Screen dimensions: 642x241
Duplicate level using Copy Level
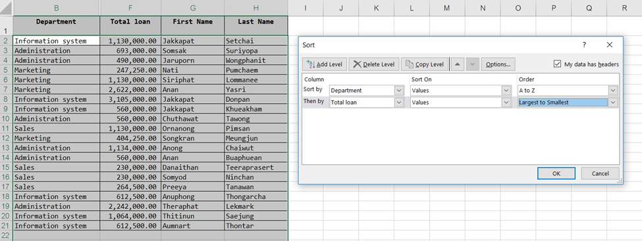pyautogui.click(x=425, y=64)
